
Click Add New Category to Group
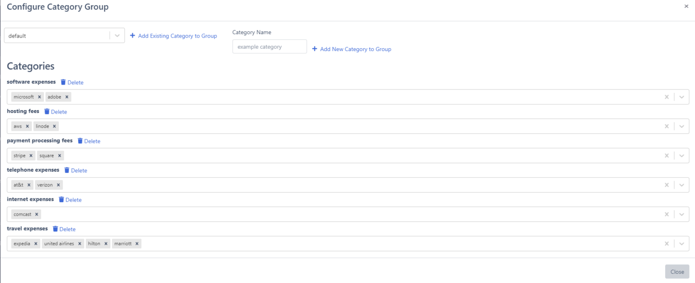351,49
